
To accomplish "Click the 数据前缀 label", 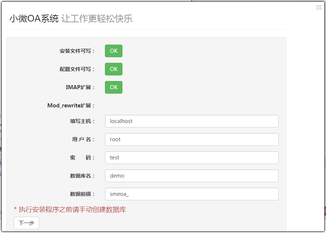I will point(82,194).
